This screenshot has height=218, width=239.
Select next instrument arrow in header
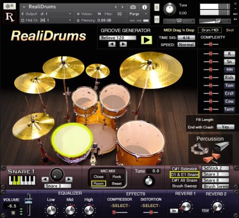[122, 7]
